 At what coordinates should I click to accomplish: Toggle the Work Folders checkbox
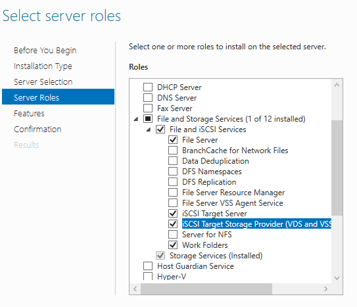173,245
